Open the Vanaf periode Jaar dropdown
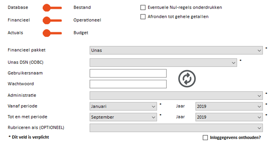The height and width of the screenshot is (152, 279). click(x=229, y=106)
